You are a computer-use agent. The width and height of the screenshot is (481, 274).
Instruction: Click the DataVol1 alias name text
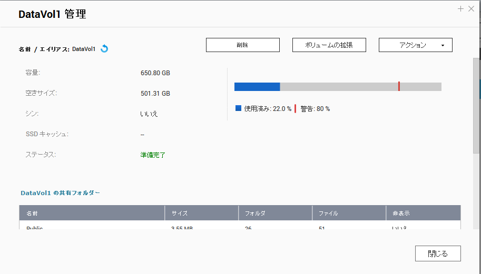coord(84,49)
